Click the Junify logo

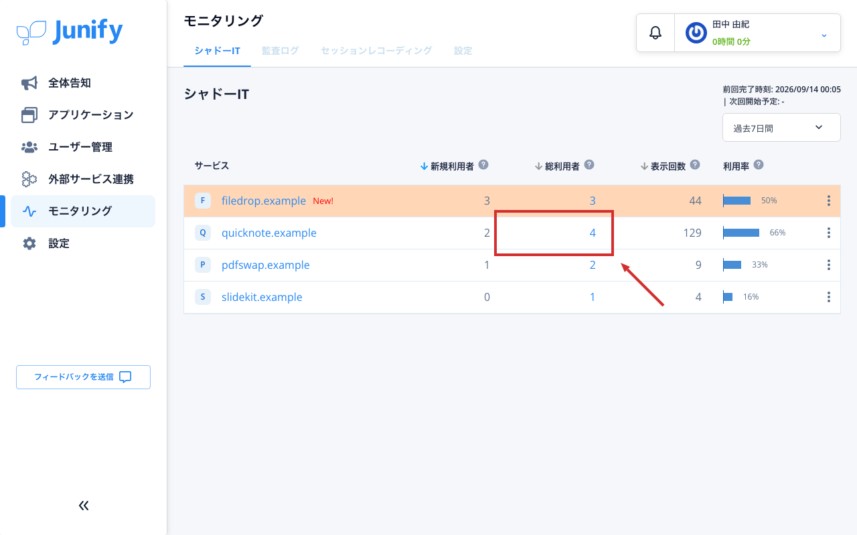70,31
